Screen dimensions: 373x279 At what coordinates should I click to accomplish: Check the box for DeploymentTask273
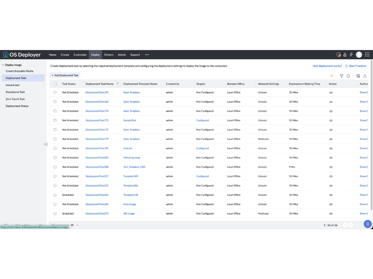[55, 214]
